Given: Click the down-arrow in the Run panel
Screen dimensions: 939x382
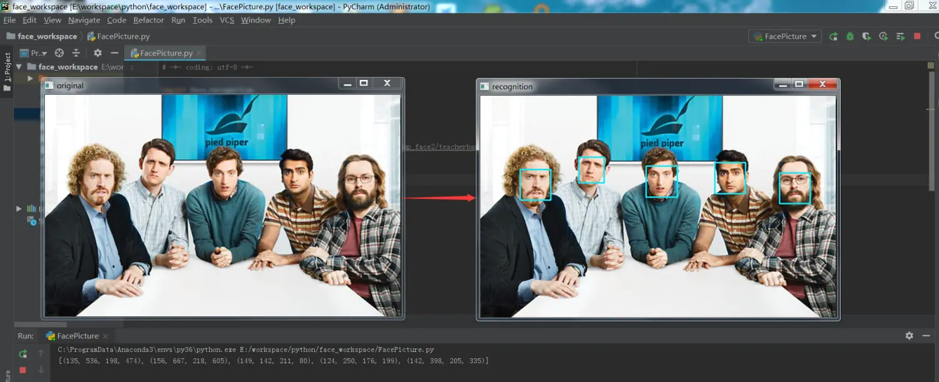Looking at the screenshot, I should click(41, 370).
